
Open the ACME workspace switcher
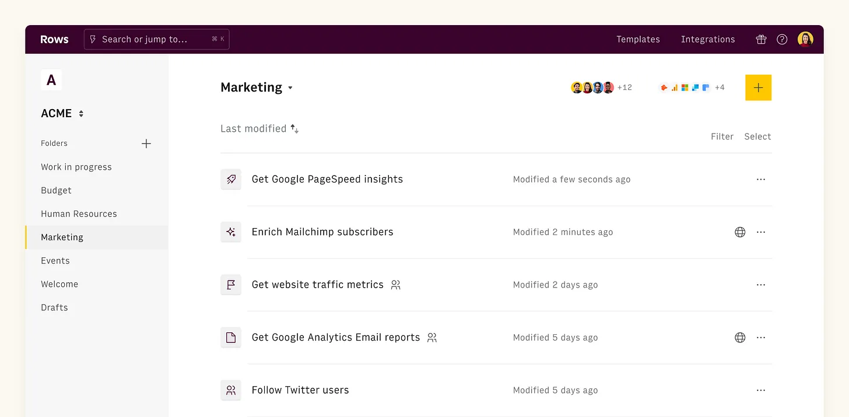click(81, 114)
